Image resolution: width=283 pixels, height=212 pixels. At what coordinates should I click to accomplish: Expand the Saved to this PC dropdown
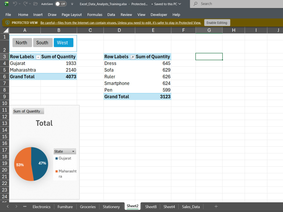180,4
